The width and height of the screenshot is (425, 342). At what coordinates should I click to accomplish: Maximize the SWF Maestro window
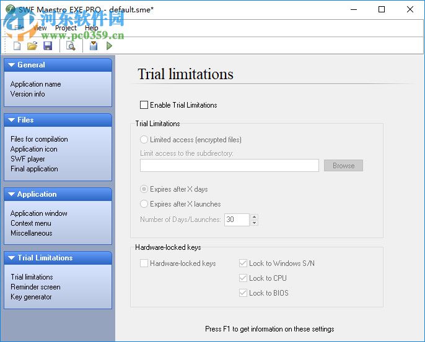point(382,9)
